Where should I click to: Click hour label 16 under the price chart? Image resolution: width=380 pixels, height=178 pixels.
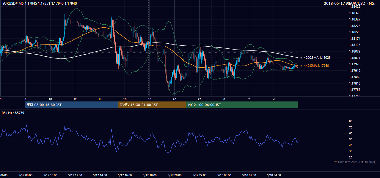pos(125,99)
